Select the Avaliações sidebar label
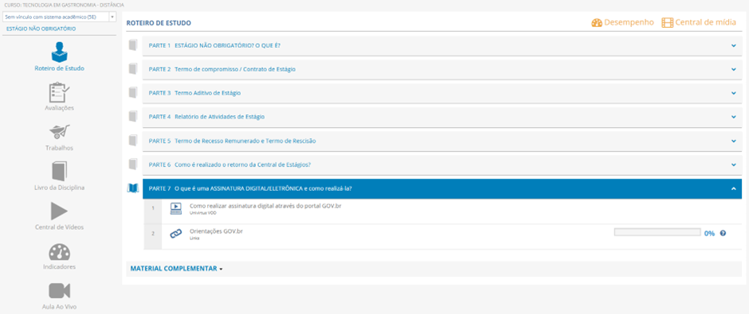This screenshot has height=314, width=749. (59, 107)
